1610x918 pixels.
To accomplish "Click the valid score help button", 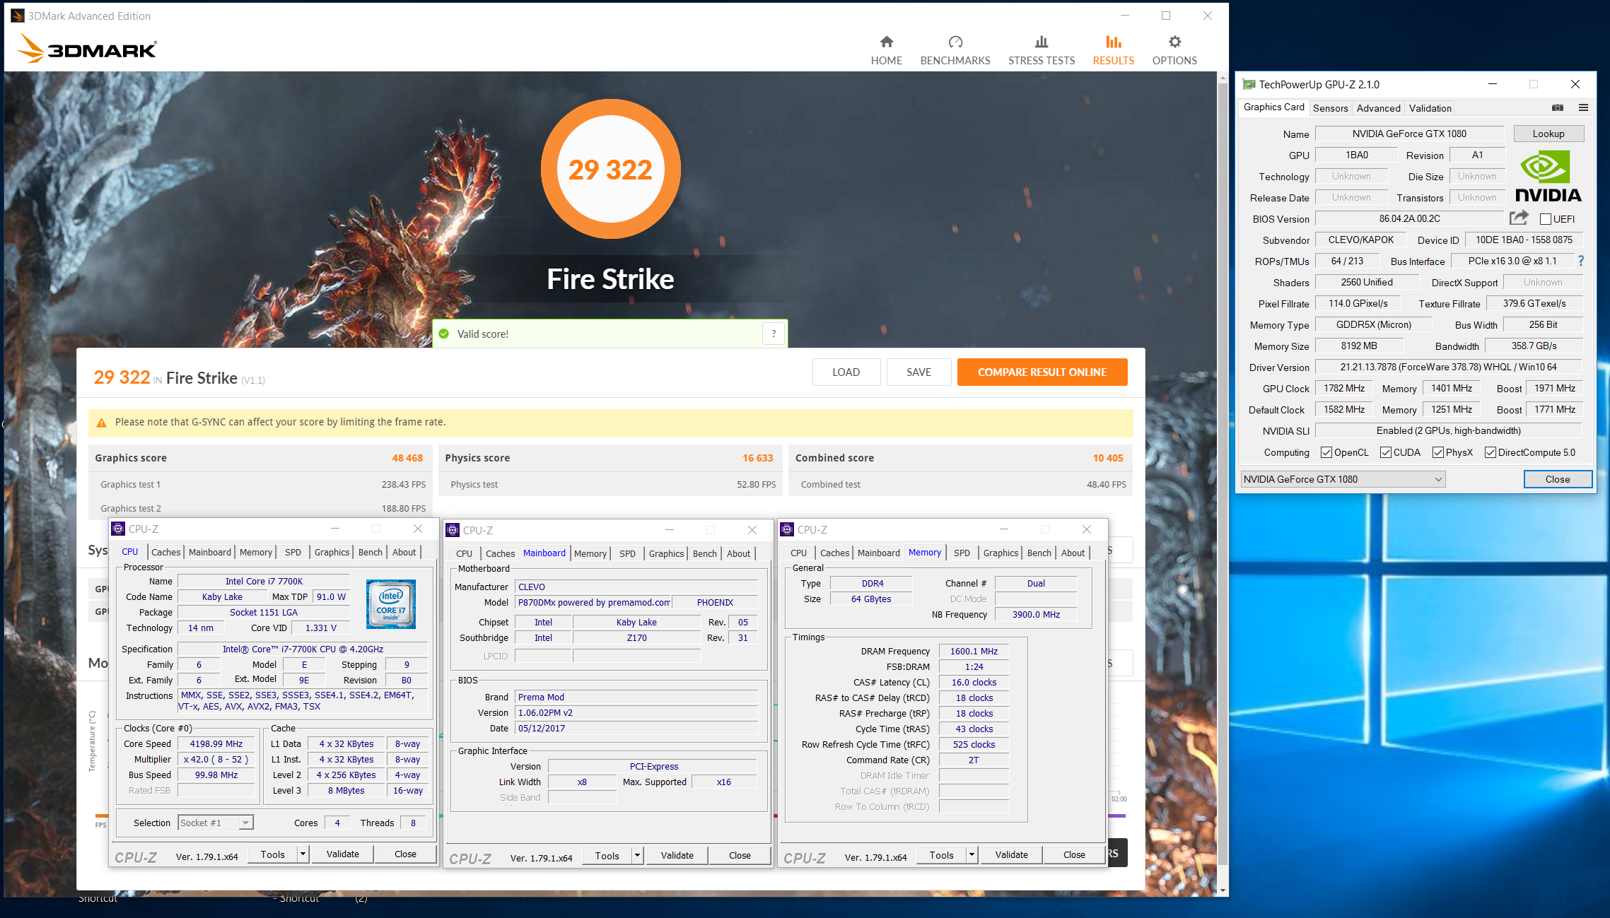I will click(774, 334).
